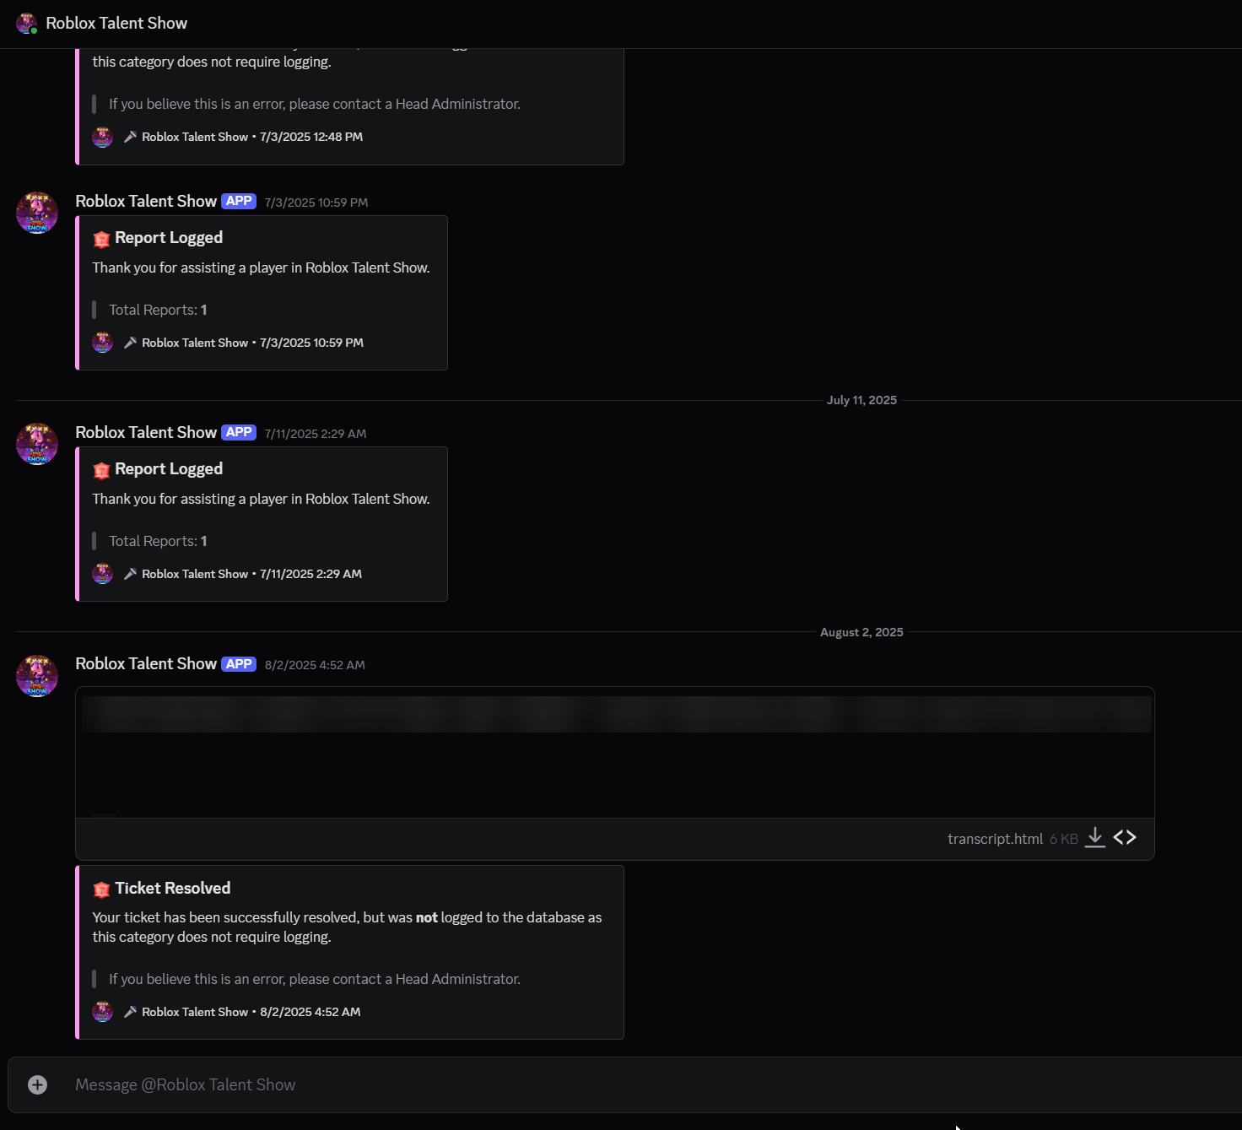
Task: Click APP badge on 8/2/2025 message
Action: (239, 663)
